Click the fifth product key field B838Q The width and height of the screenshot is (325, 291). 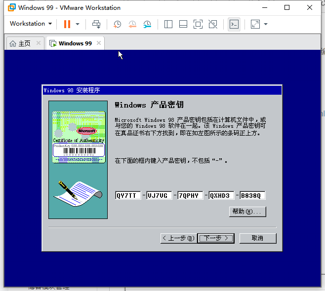(252, 195)
